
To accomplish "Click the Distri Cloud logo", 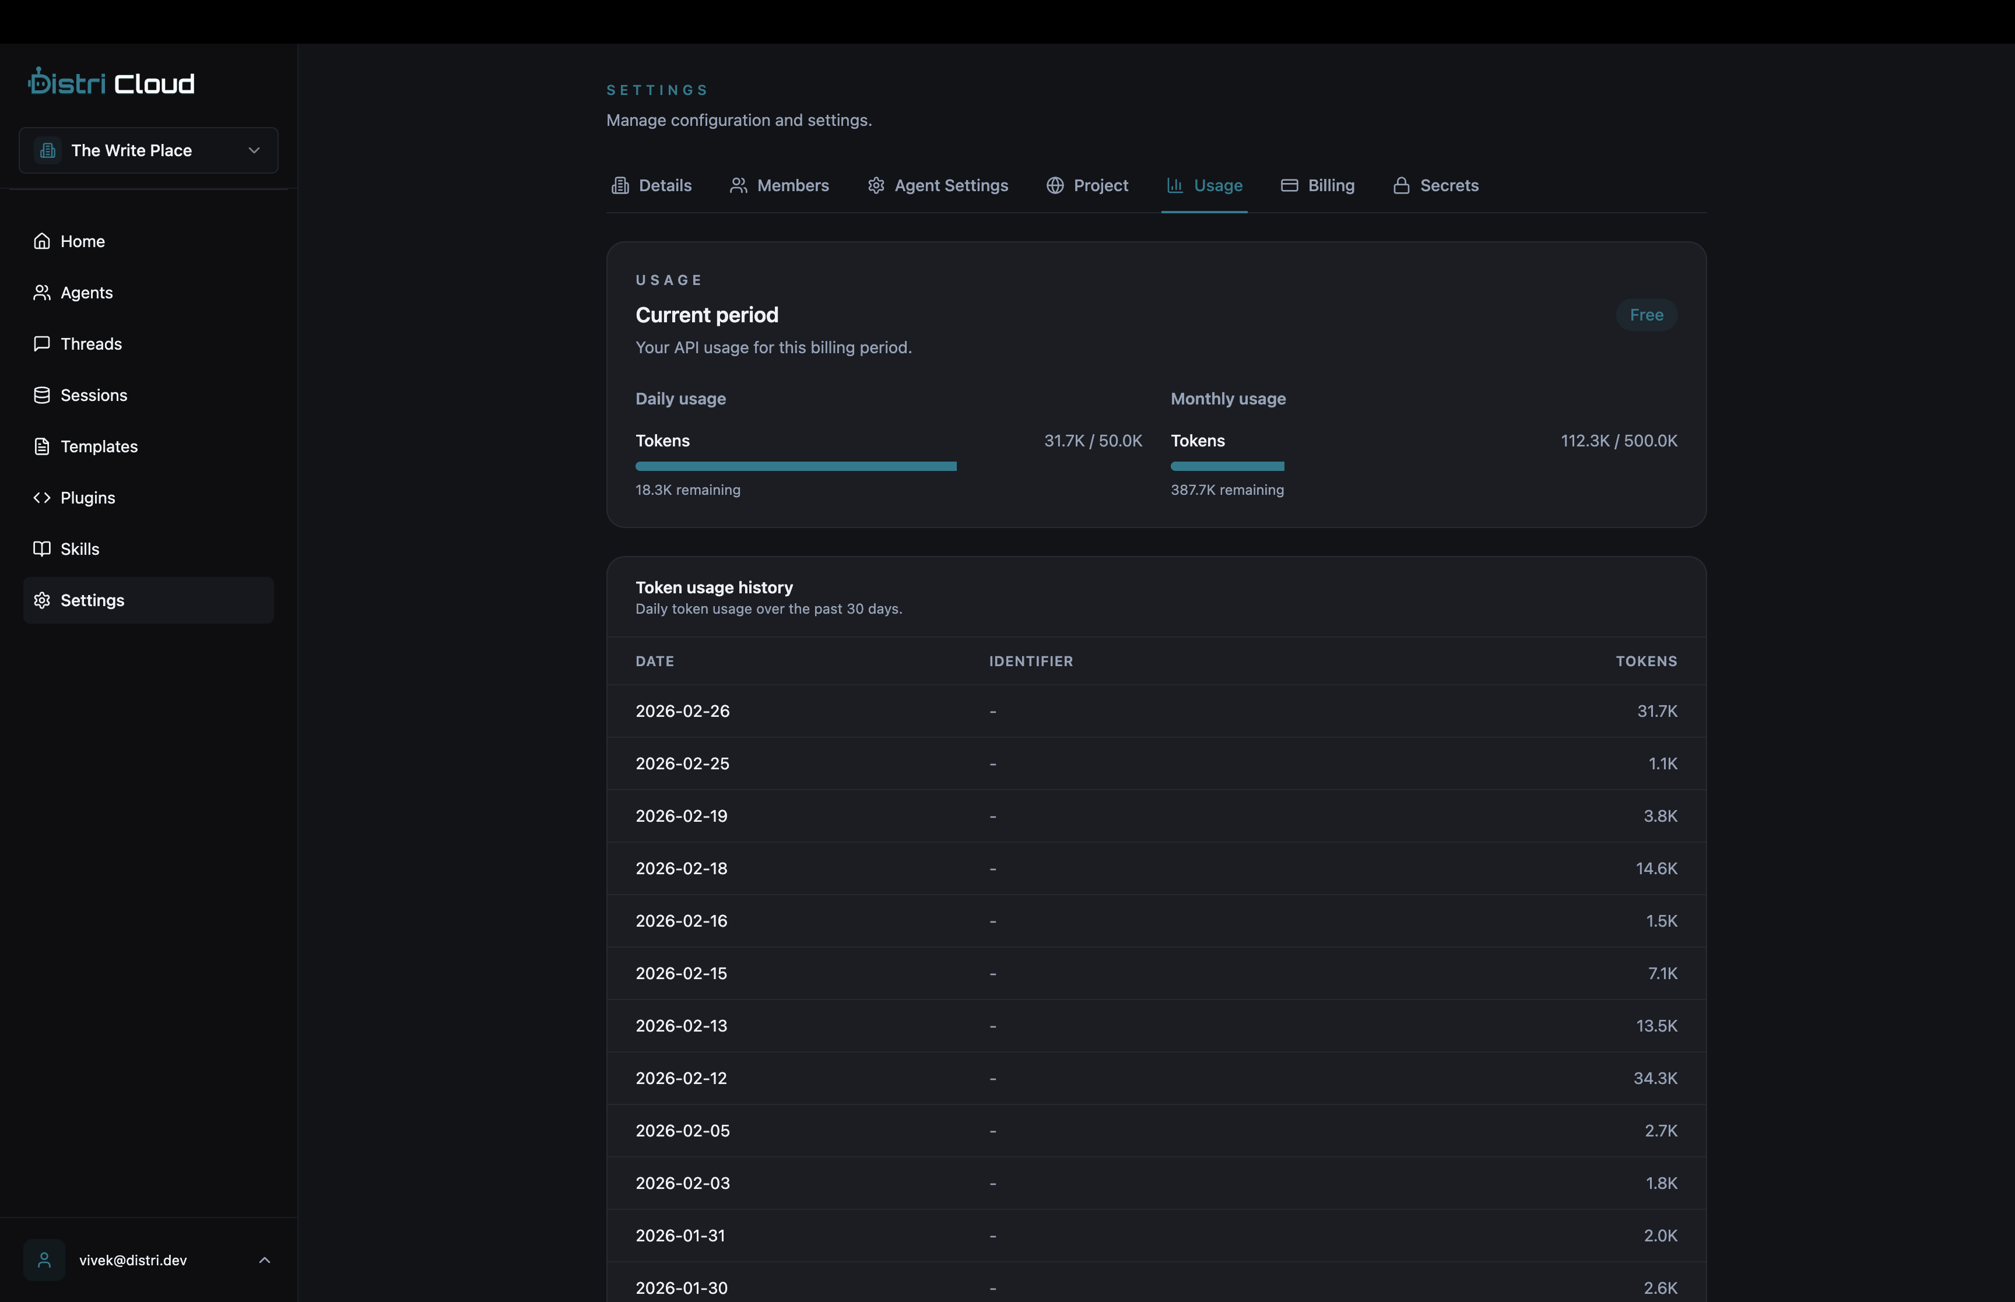I will [x=110, y=81].
